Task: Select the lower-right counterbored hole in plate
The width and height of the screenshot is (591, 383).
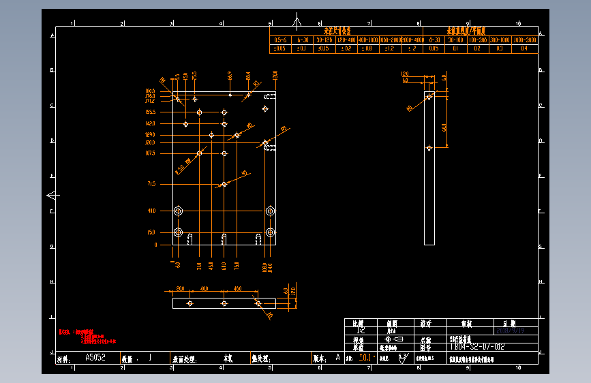Action: click(x=270, y=232)
